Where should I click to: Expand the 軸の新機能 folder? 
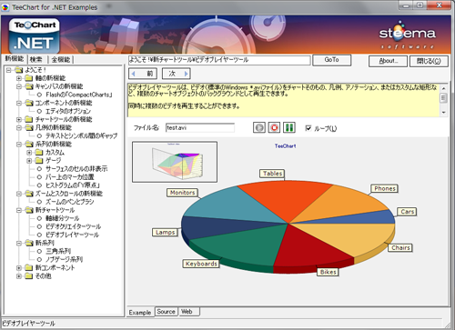tap(19, 78)
